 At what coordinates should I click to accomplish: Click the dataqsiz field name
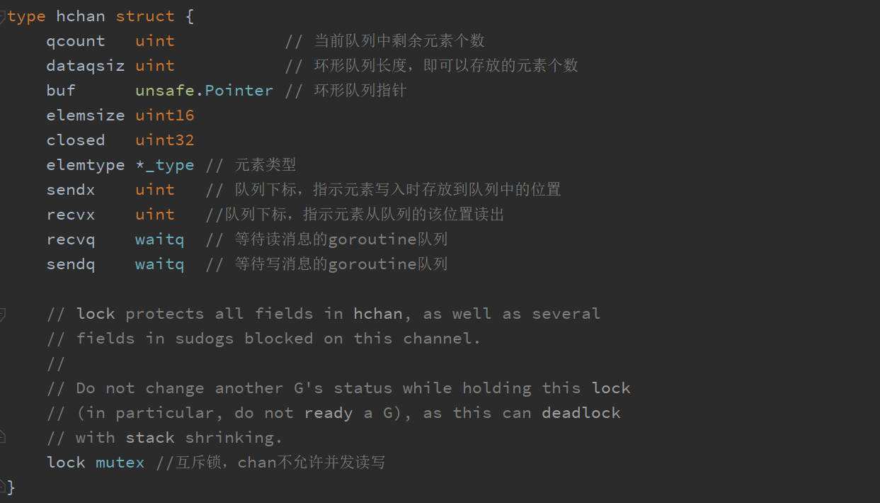[x=86, y=66]
